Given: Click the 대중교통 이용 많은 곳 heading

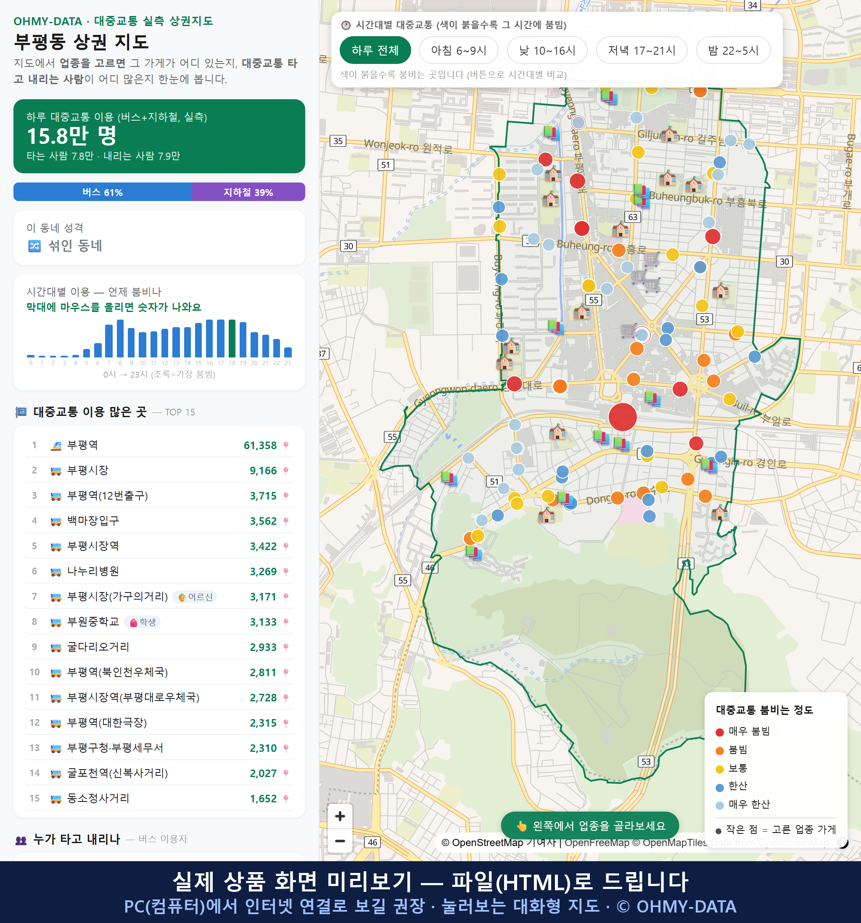Looking at the screenshot, I should [x=90, y=412].
